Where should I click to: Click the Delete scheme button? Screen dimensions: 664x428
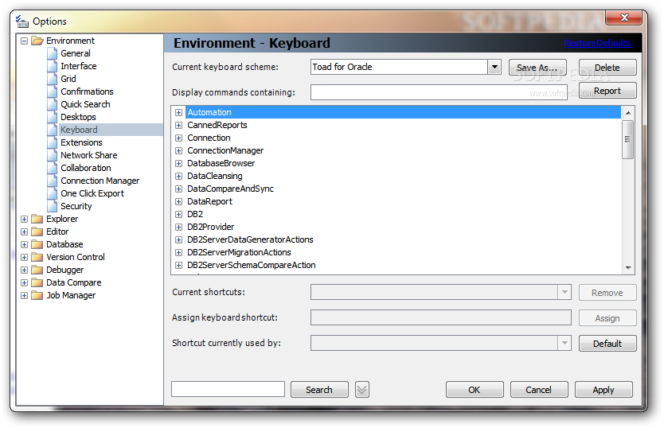pos(607,68)
